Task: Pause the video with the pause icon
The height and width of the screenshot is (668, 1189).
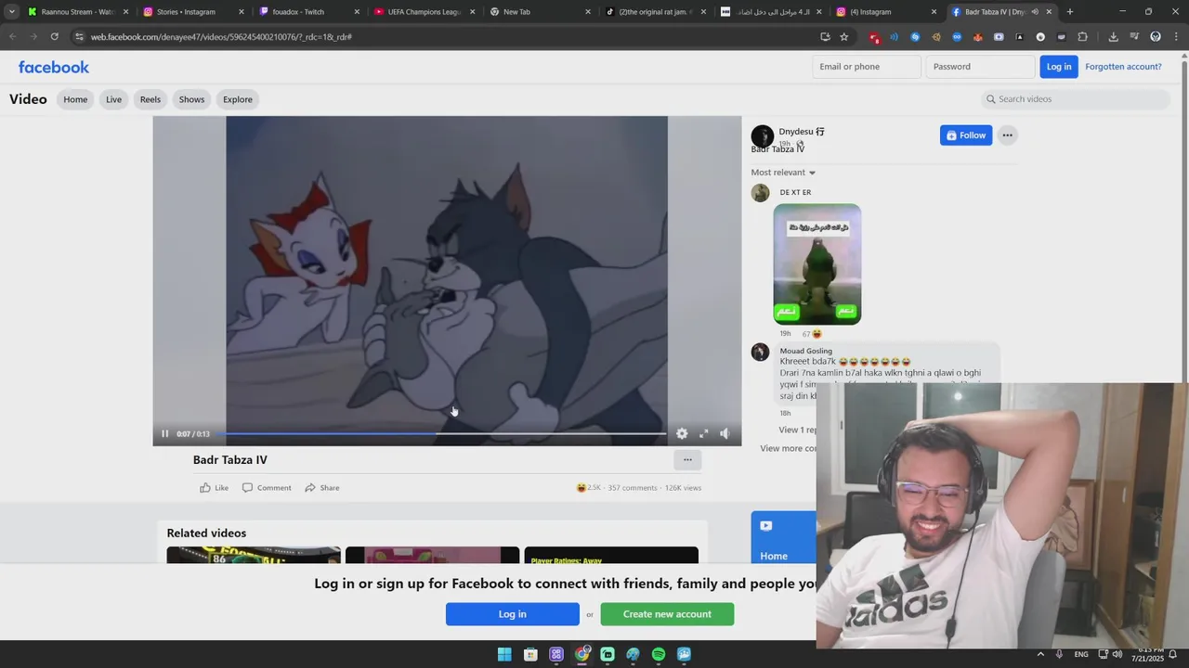Action: point(165,433)
